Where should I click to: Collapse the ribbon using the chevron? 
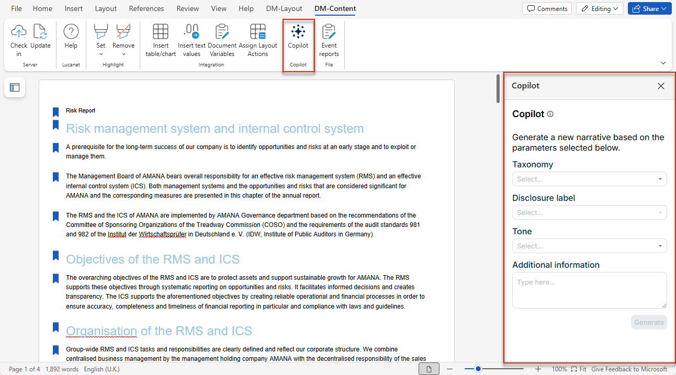663,63
